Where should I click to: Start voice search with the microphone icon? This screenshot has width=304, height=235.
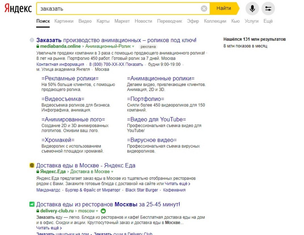click(252, 8)
